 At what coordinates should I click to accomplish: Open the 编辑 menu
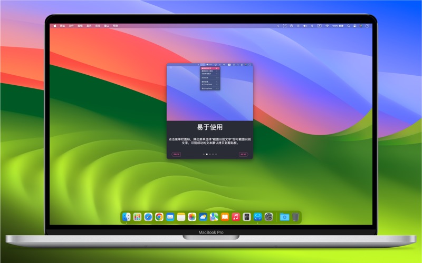pyautogui.click(x=80, y=26)
